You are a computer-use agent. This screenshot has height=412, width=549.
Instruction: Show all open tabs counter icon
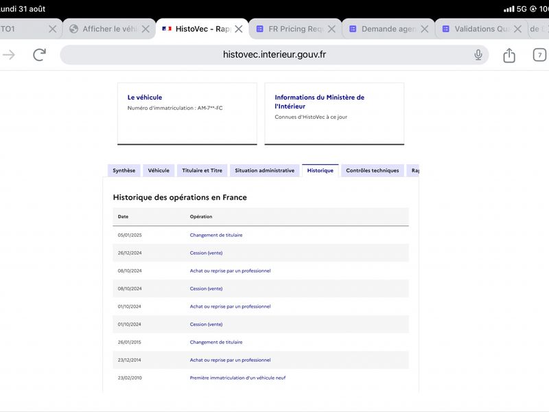[539, 55]
